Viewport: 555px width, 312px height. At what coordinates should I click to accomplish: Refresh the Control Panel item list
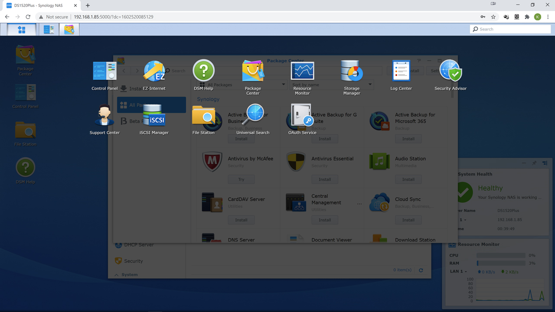[421, 270]
